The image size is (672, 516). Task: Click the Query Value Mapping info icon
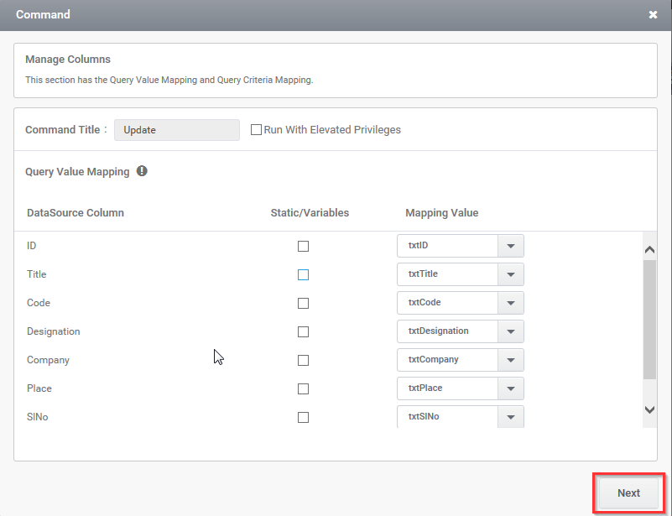142,171
